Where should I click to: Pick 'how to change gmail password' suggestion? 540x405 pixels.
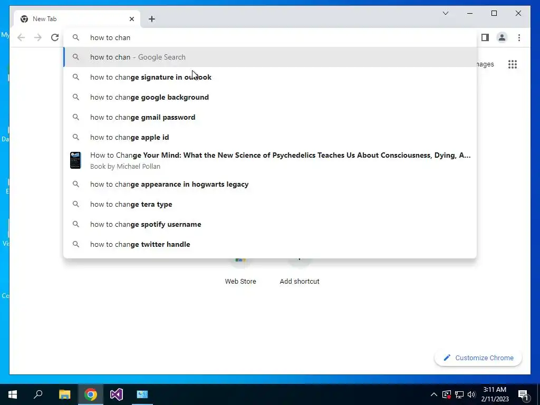pyautogui.click(x=270, y=117)
